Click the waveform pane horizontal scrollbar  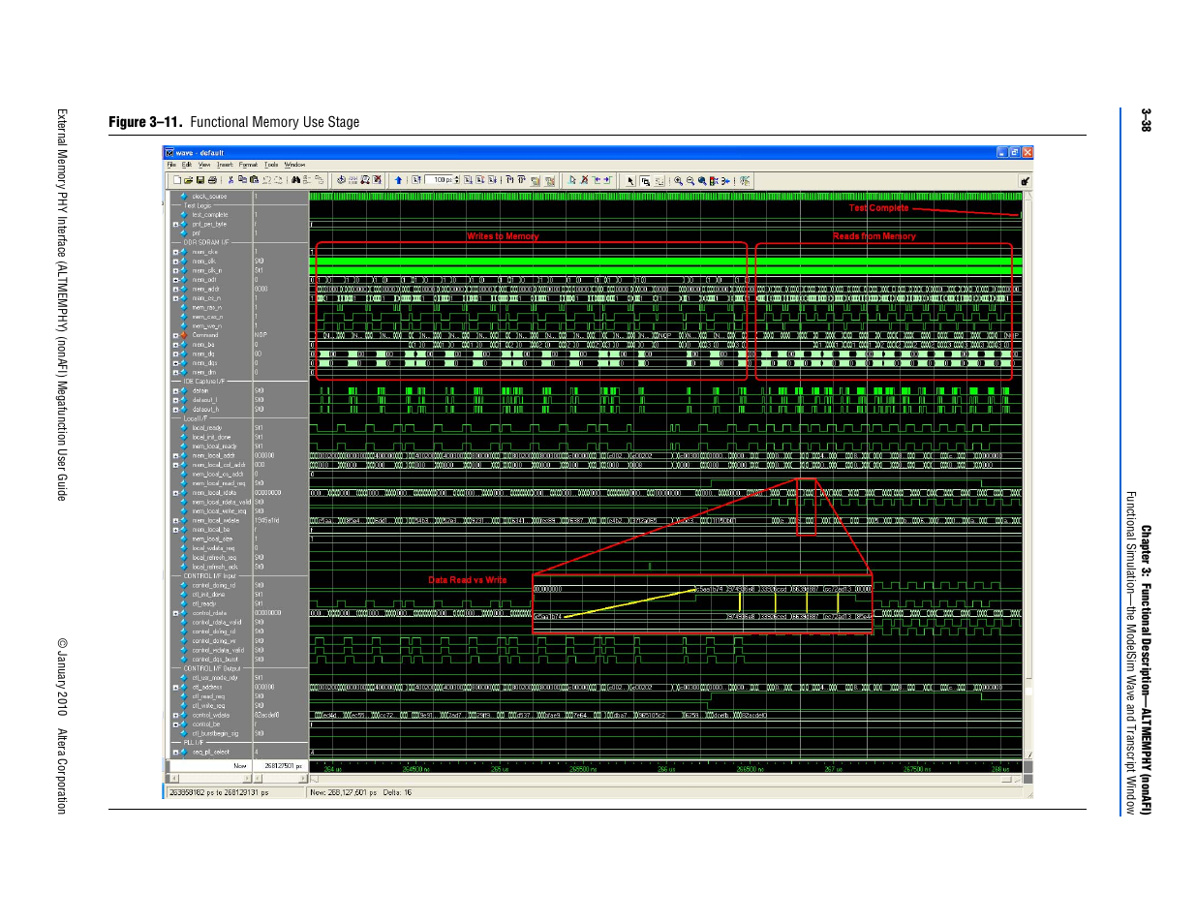coord(666,779)
